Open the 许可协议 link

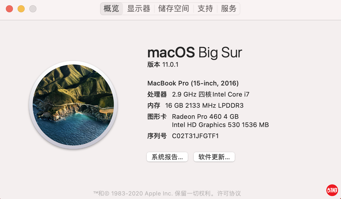[229, 193]
